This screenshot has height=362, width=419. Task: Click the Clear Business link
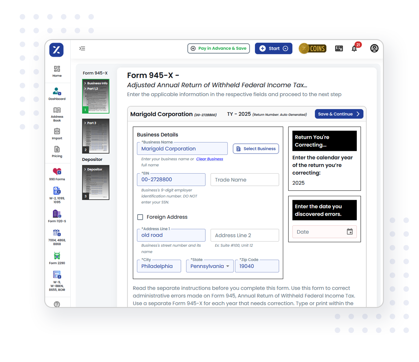pos(210,159)
